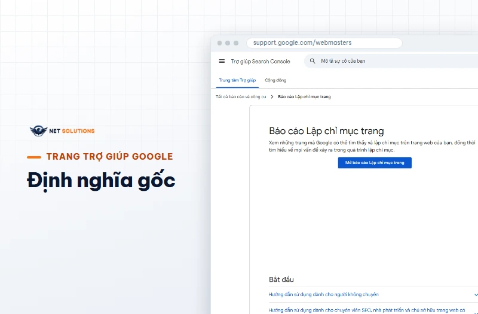
Task: Expand 'Hướng dẫn sử dụng dành cho người không chuyên'
Action: tap(373, 294)
